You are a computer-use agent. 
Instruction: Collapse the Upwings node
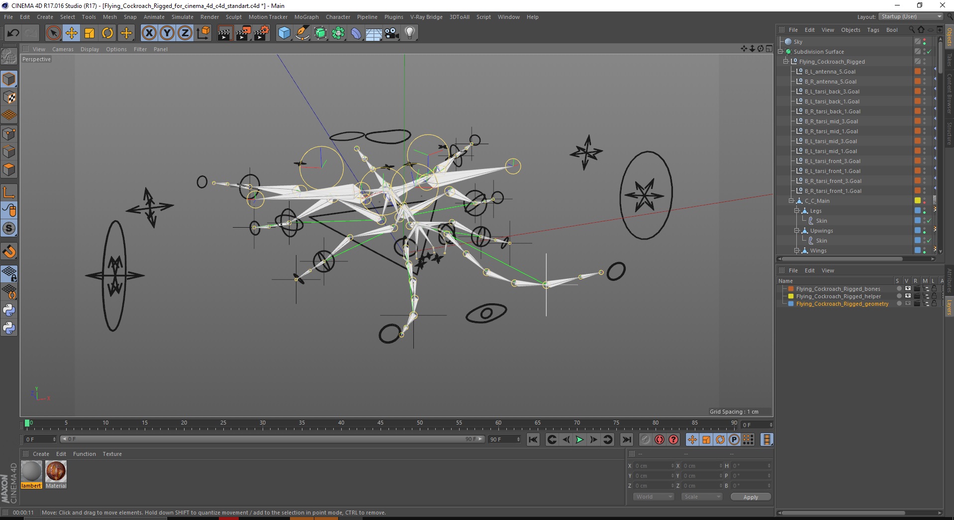pyautogui.click(x=797, y=231)
